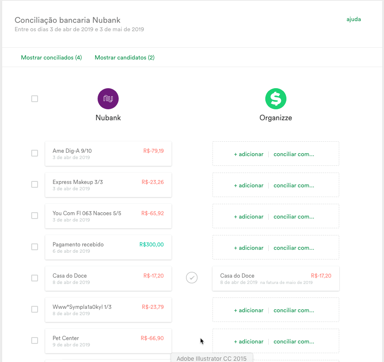Click the date range text under the heading
Screen dimensions: 384x362
click(x=79, y=30)
